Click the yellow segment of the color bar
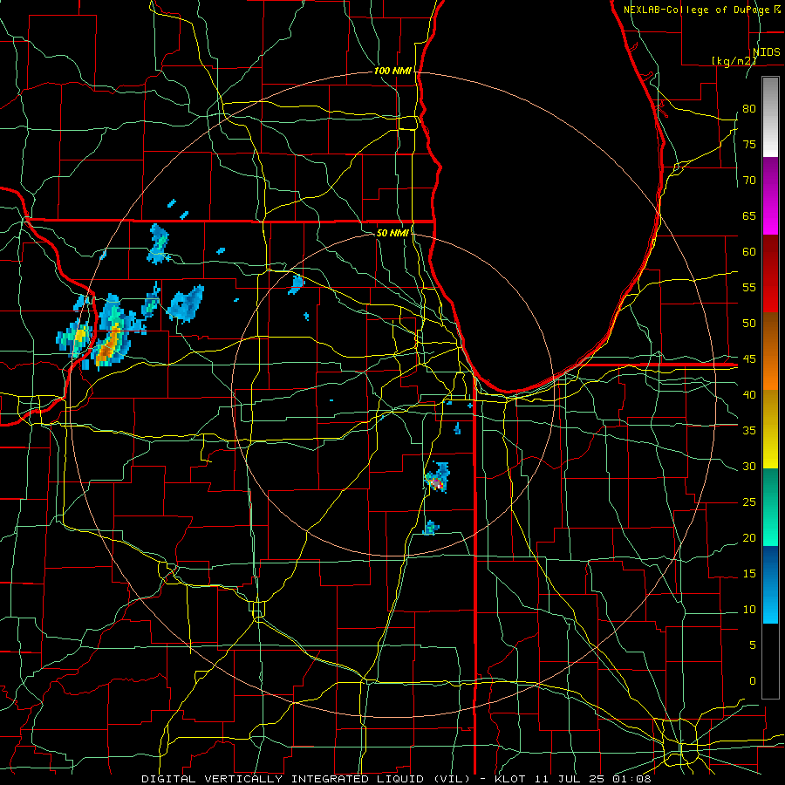The width and height of the screenshot is (785, 785). point(770,429)
